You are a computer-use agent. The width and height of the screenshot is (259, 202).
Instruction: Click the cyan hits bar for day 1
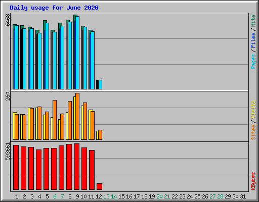tap(17, 57)
